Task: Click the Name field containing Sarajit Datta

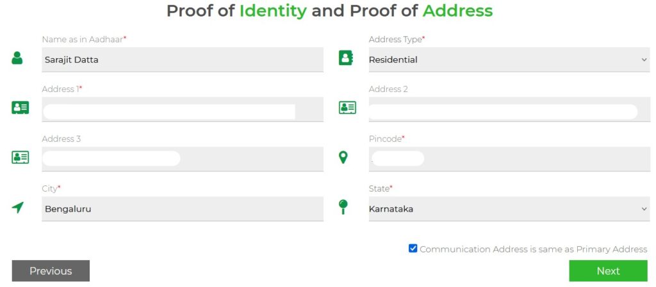Action: pos(183,59)
